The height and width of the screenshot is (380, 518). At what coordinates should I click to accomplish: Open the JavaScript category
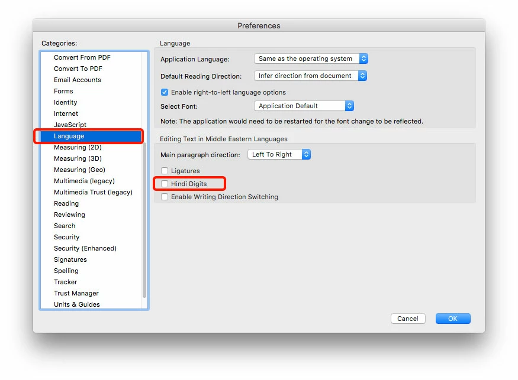click(91, 125)
